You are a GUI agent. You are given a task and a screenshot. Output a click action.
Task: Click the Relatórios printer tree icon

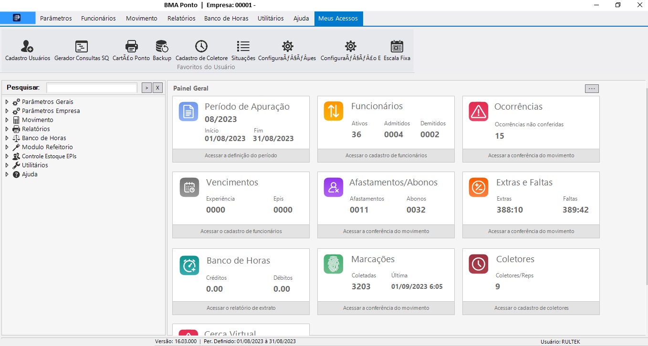pos(16,129)
